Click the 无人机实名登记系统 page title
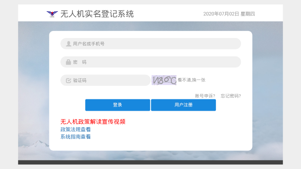The width and height of the screenshot is (301, 169). (97, 14)
